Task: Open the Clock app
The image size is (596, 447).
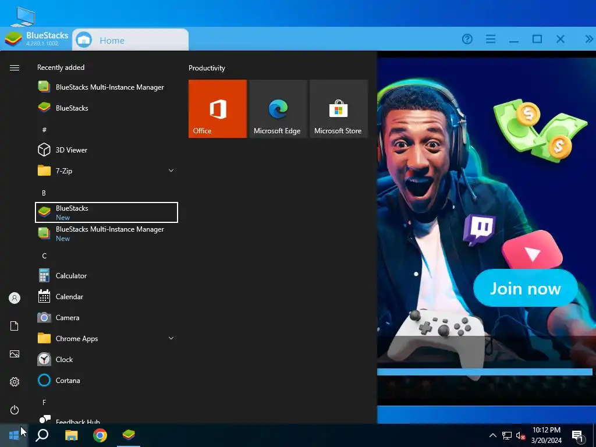Action: pos(107,359)
